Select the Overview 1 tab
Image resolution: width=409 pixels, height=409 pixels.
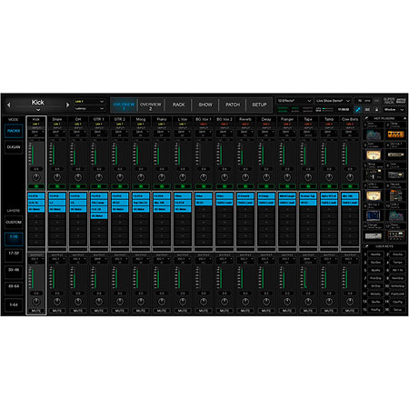(x=124, y=105)
